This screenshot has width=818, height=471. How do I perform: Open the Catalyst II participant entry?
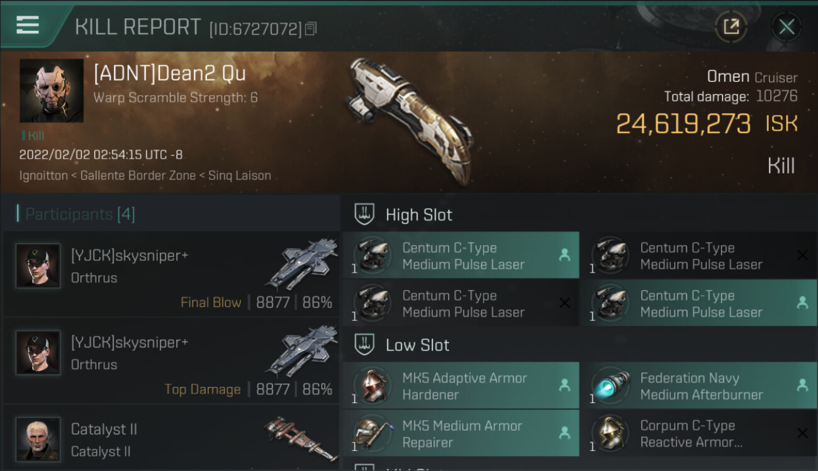point(171,440)
